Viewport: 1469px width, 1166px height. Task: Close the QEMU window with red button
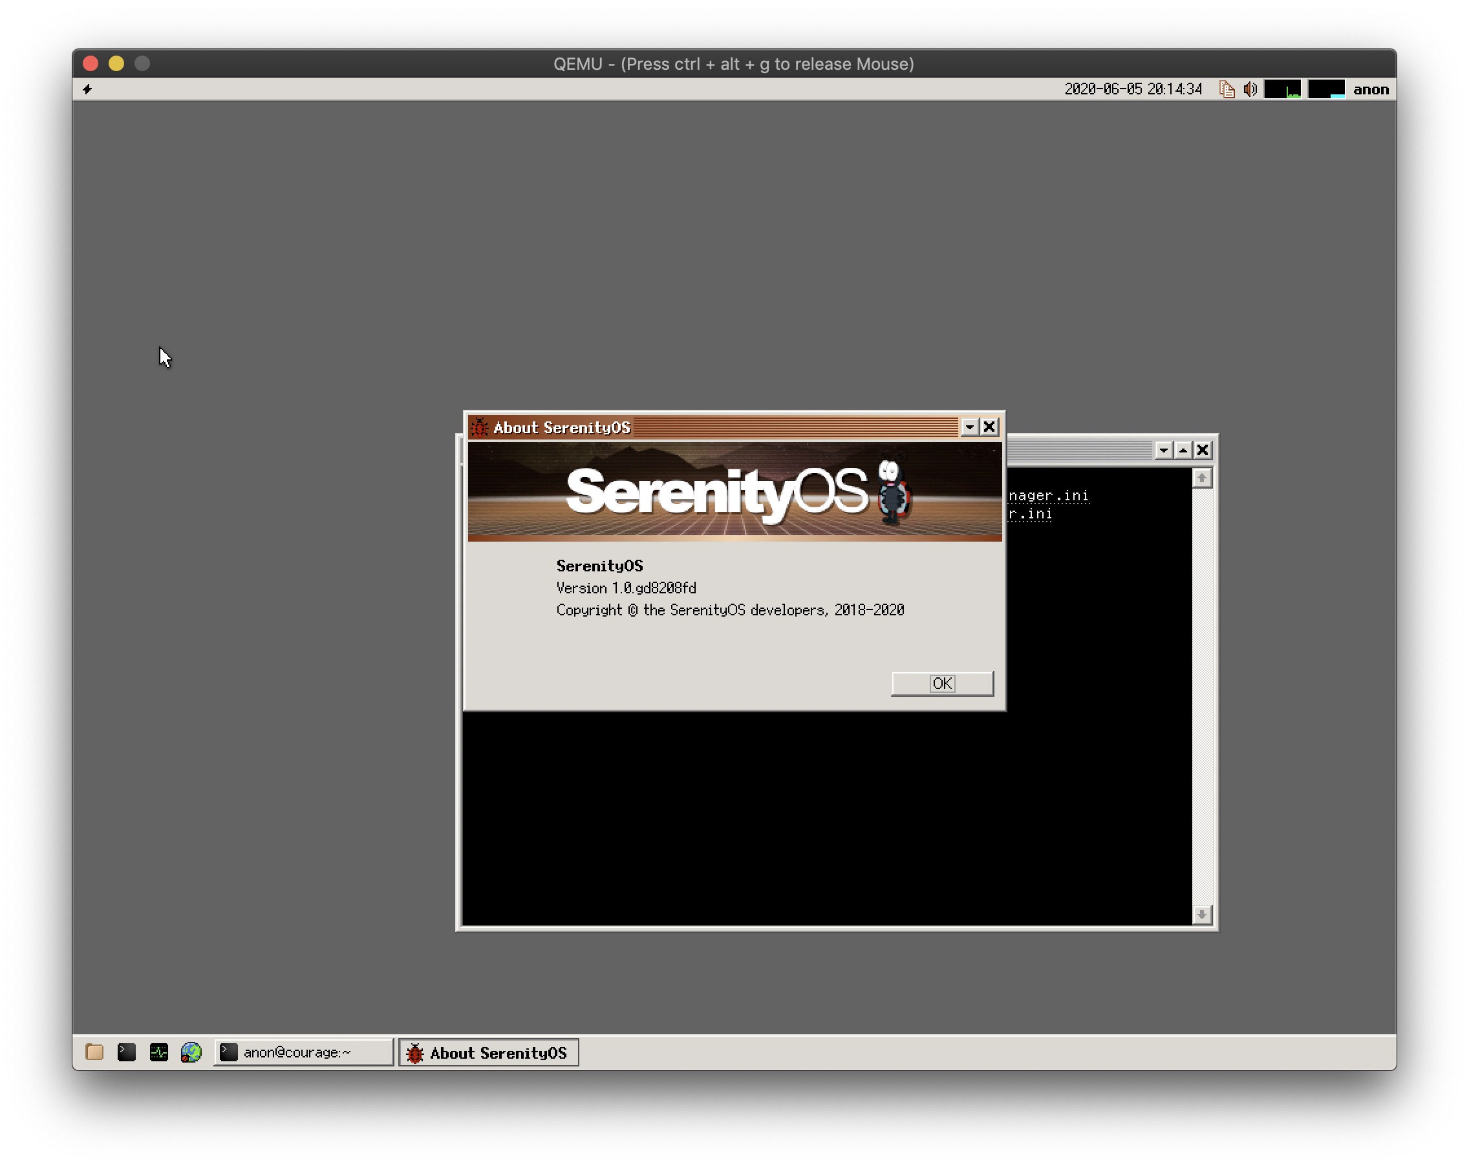[x=91, y=63]
